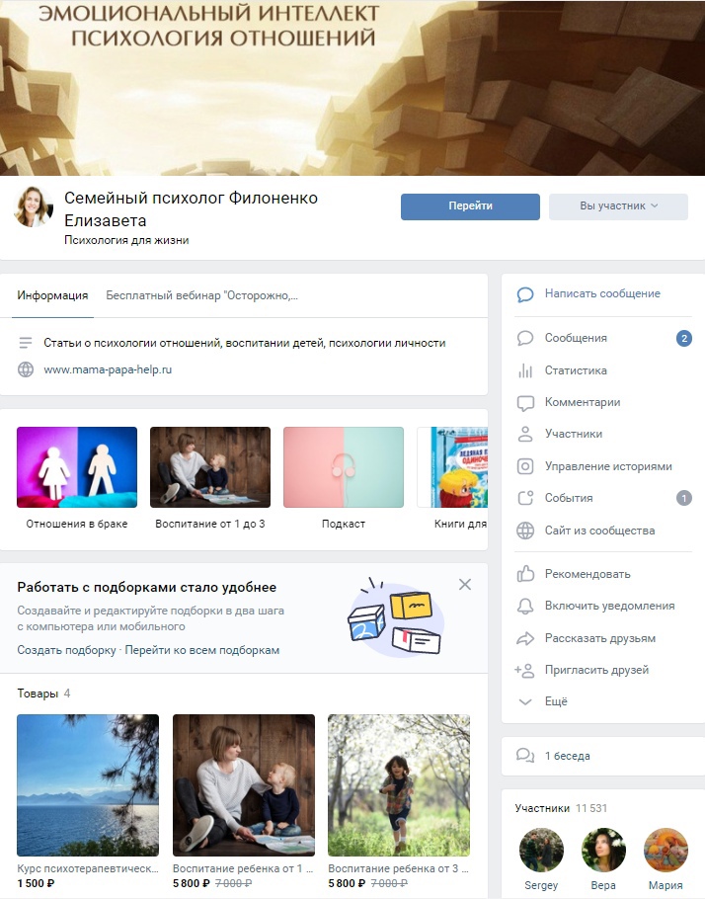The image size is (705, 899).
Task: Open the Статистика bar chart icon
Action: click(x=525, y=370)
